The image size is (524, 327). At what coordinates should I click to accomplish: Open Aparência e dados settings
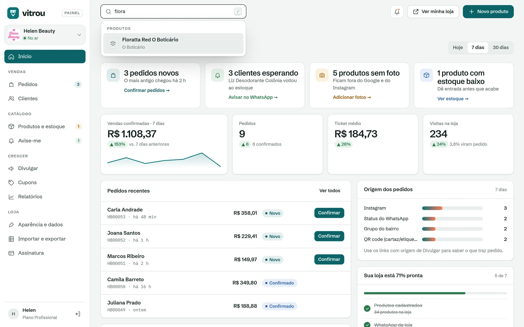[45, 225]
